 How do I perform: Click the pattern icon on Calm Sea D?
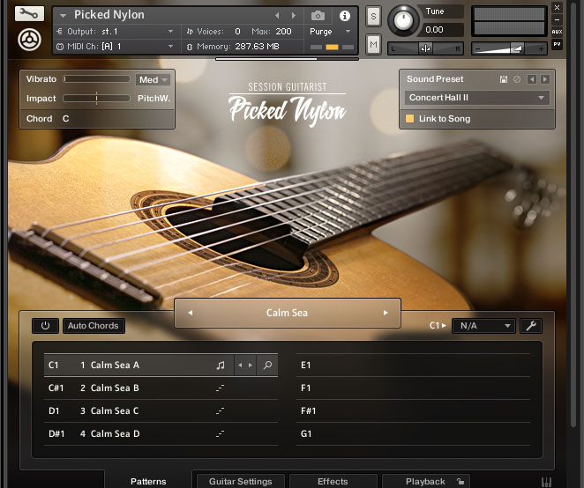pos(221,433)
